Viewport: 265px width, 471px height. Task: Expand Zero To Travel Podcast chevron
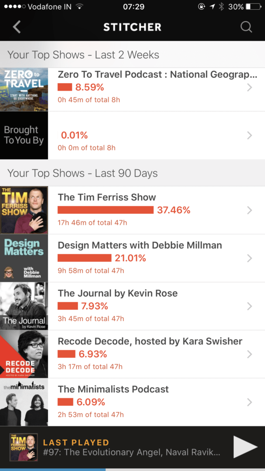pyautogui.click(x=249, y=87)
